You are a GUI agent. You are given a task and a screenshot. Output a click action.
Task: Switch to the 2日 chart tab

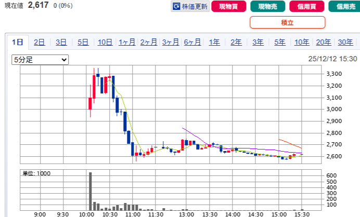click(40, 42)
